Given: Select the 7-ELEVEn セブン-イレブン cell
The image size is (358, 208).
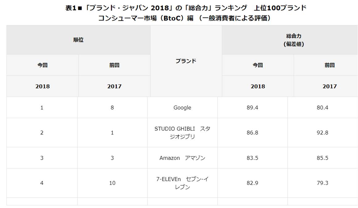Looking at the screenshot, I should pyautogui.click(x=182, y=183).
